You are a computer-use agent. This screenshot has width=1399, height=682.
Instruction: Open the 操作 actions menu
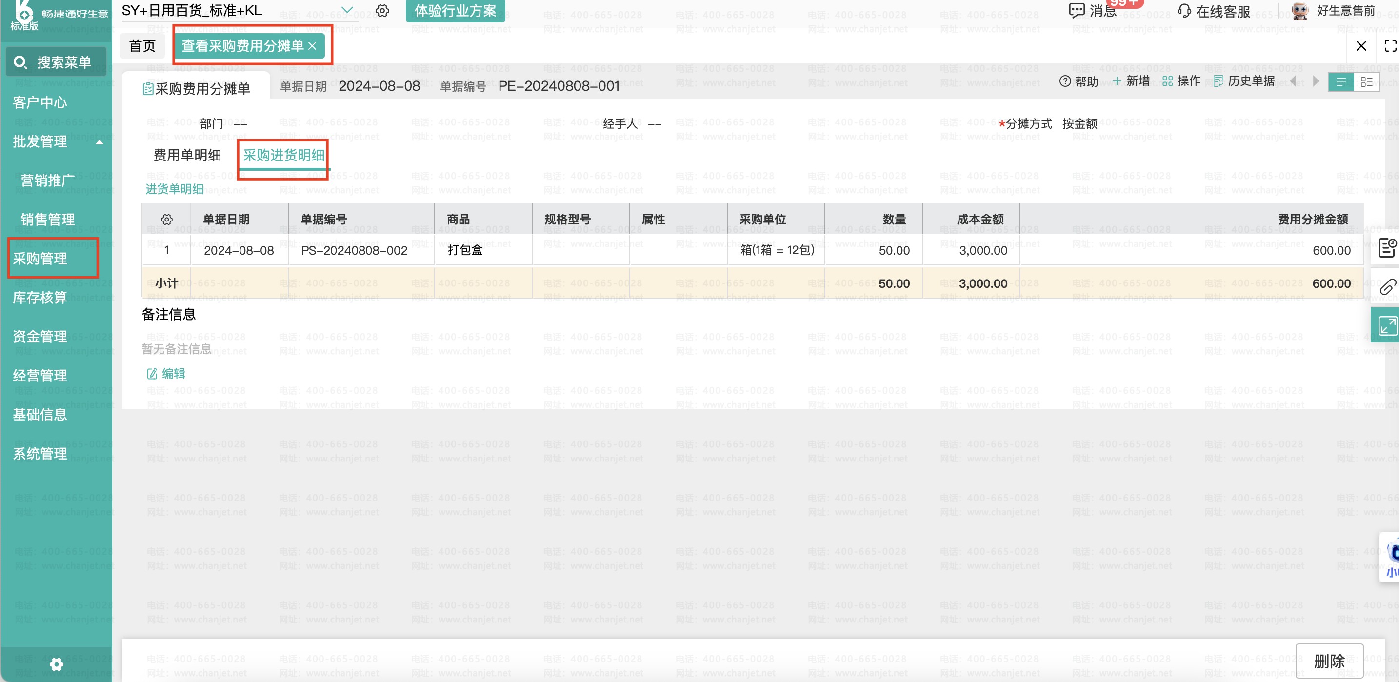pos(1181,81)
